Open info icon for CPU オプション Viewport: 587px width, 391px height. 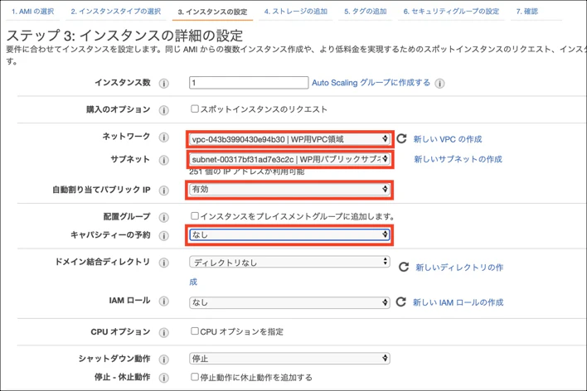tap(163, 333)
